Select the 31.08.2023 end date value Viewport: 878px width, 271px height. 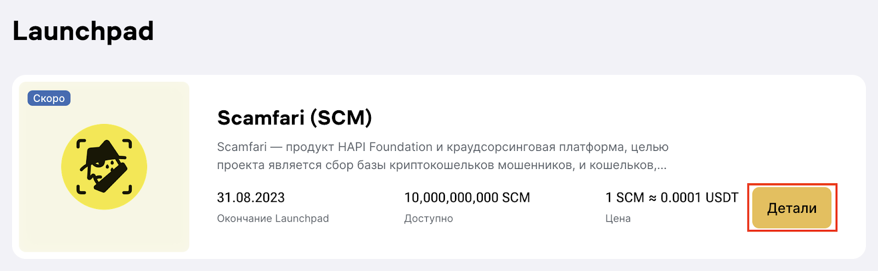[x=251, y=197]
